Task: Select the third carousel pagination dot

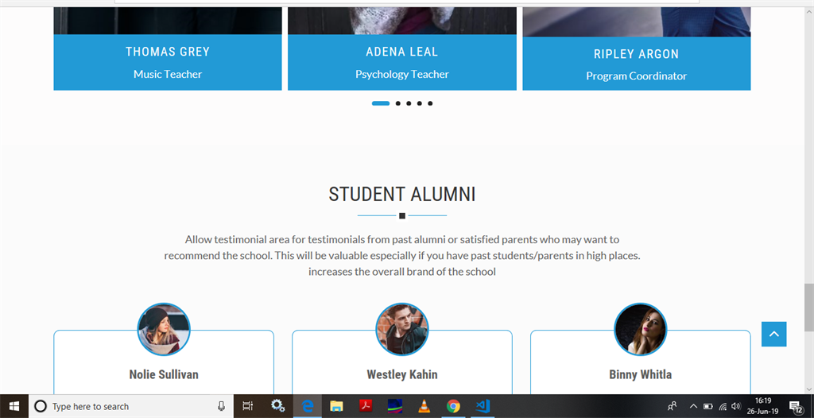Action: click(409, 103)
